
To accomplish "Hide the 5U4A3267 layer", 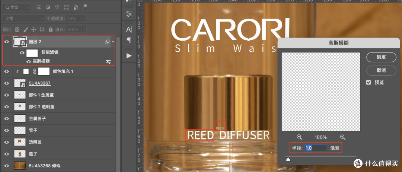I will click(x=6, y=83).
